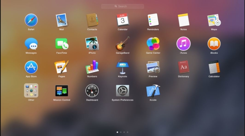Open Keynote presentation app
The width and height of the screenshot is (245, 136).
click(123, 67)
